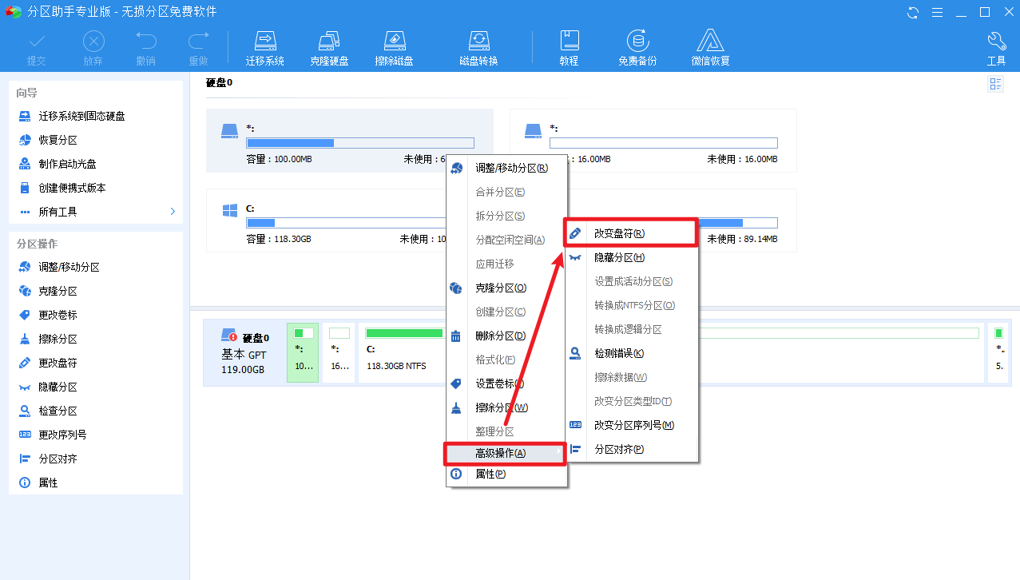Open the hamburger menu in title bar
Screen dimensions: 1020x580
pos(937,12)
